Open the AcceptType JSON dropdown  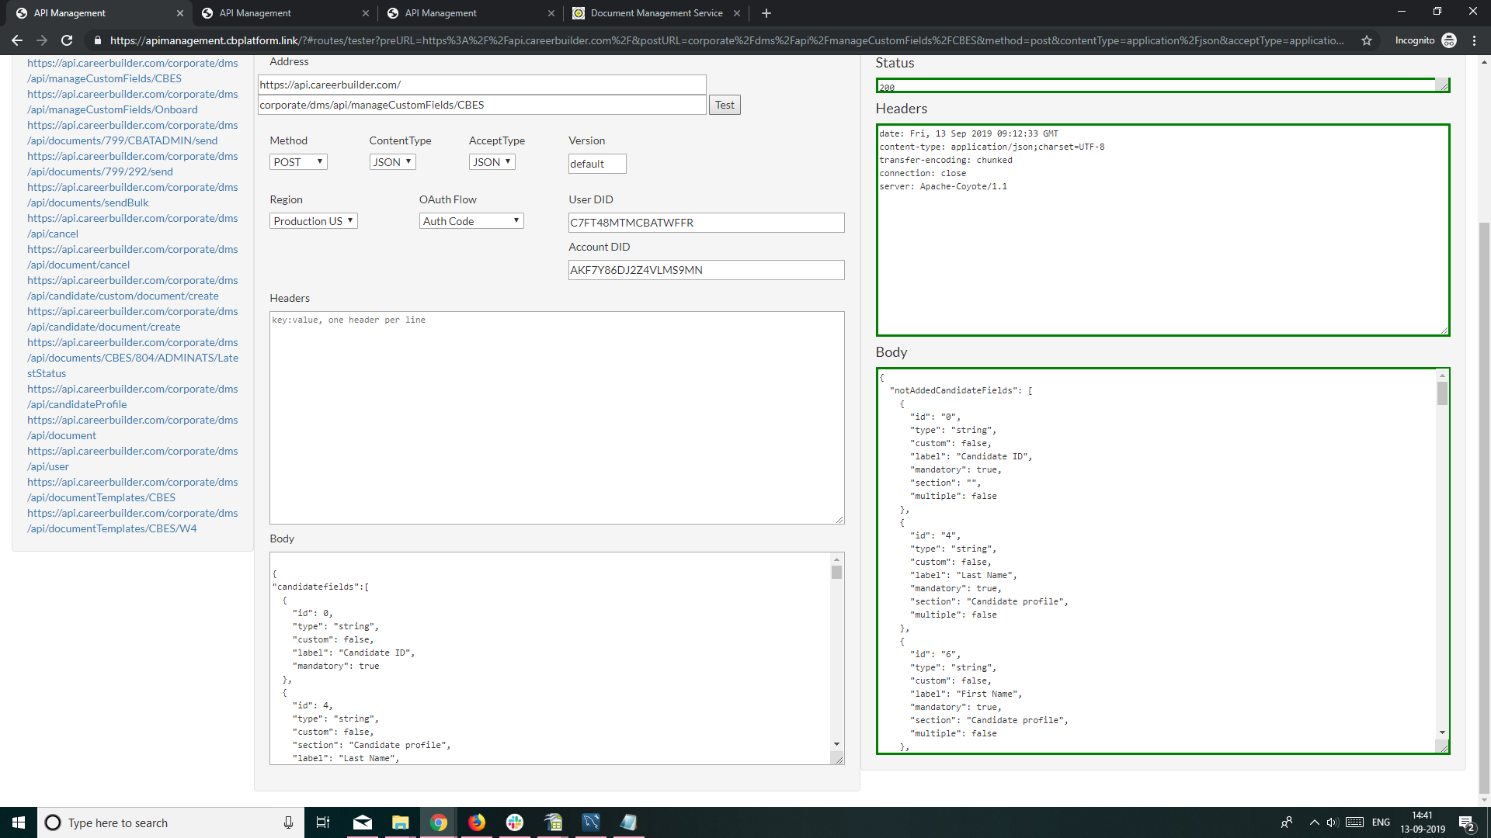pos(492,162)
